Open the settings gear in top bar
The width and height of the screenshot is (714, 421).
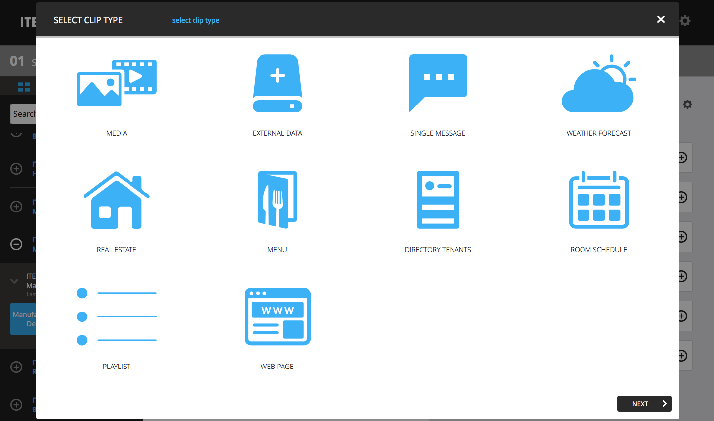click(x=685, y=21)
